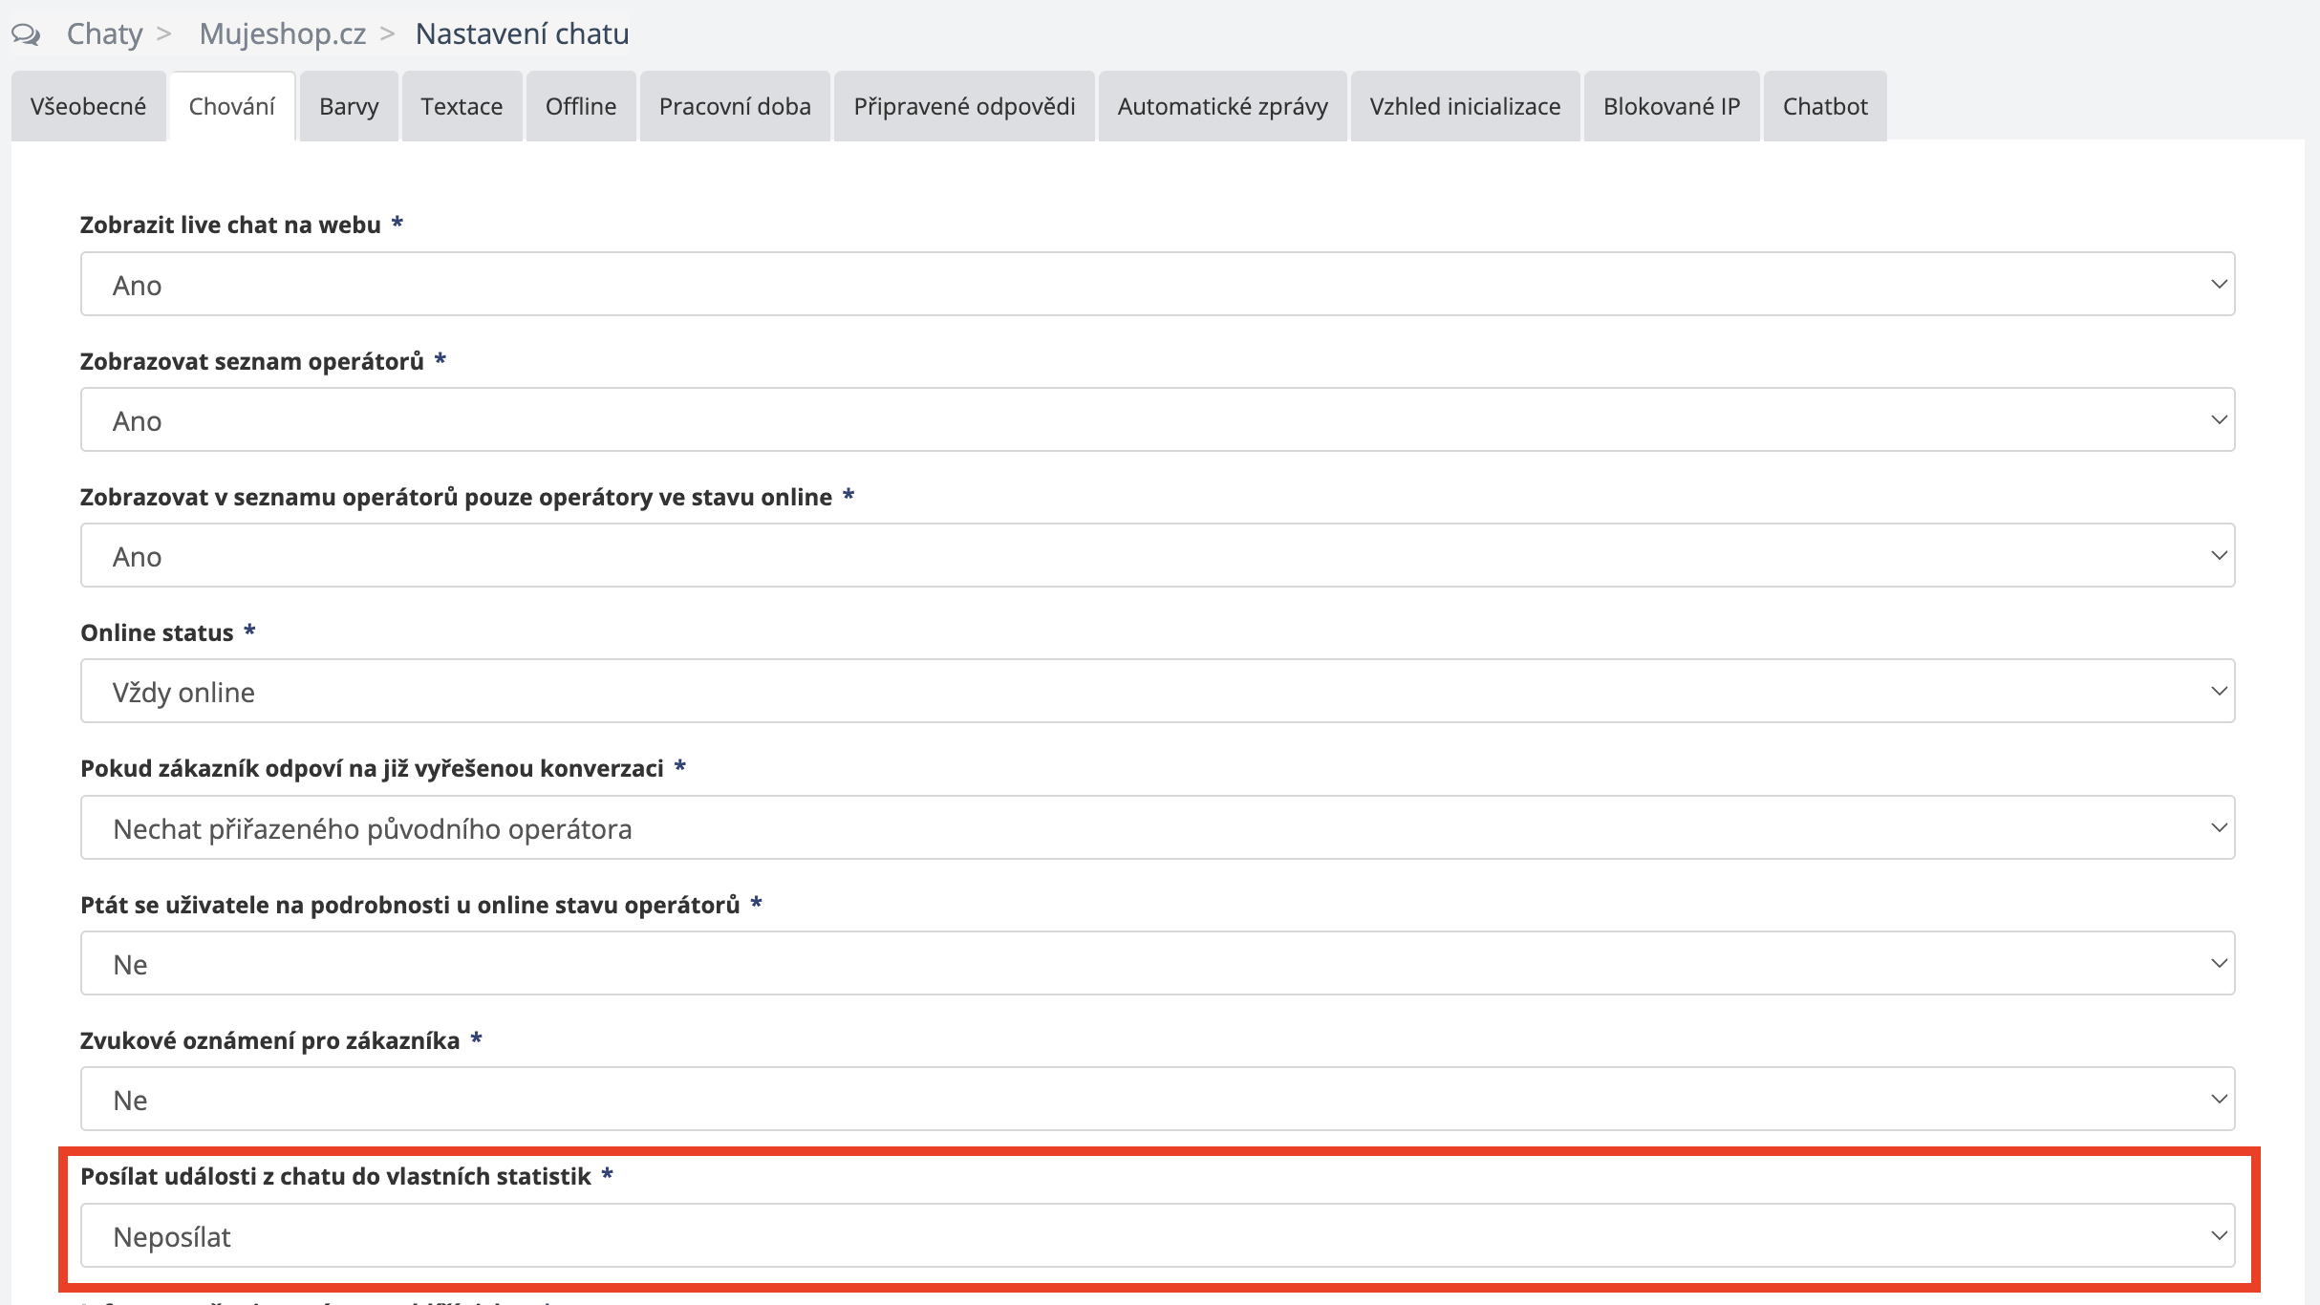Open the Automatické zprávy tab
Image resolution: width=2320 pixels, height=1305 pixels.
click(x=1222, y=106)
